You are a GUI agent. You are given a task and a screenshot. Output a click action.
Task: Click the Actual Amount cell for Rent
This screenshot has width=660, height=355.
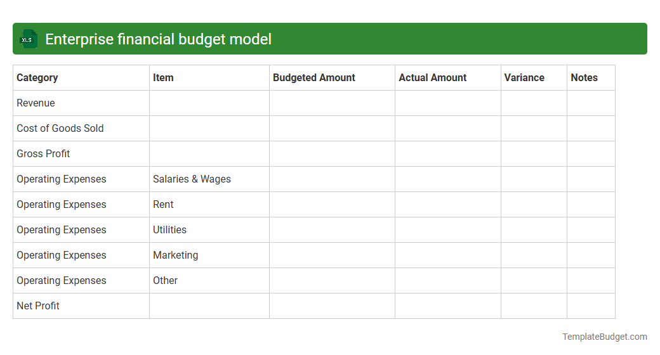click(x=448, y=204)
